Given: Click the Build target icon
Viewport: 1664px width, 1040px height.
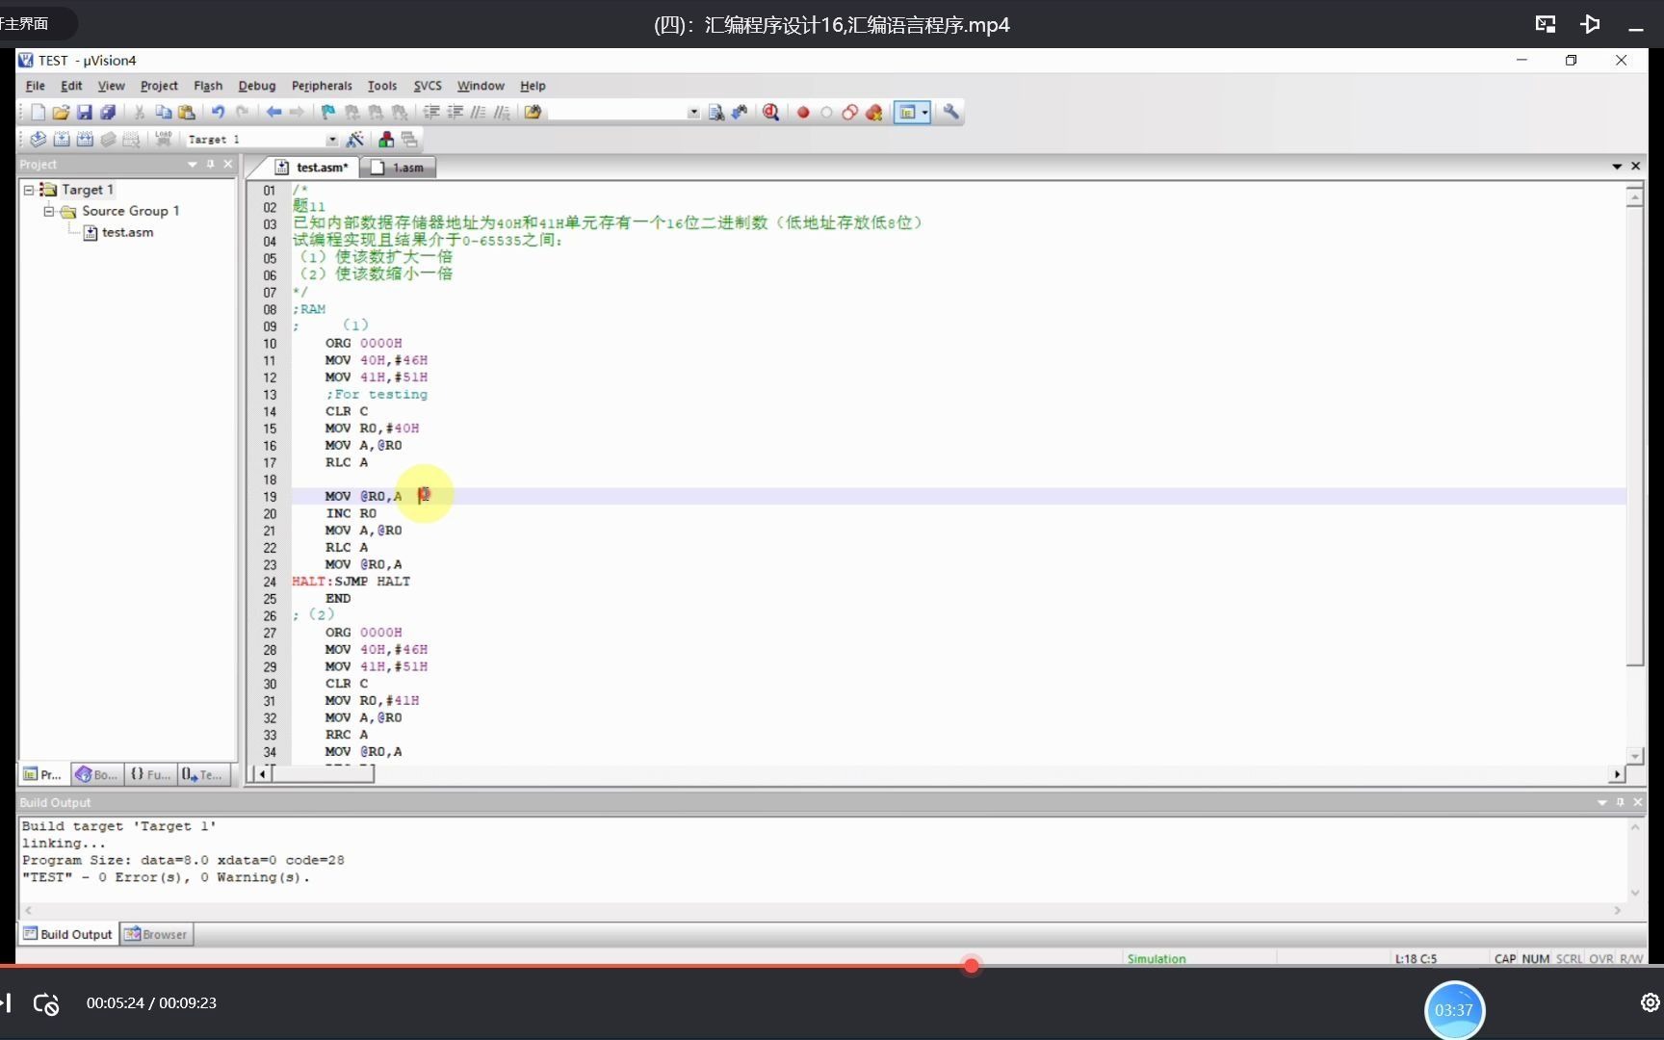Looking at the screenshot, I should coord(62,140).
